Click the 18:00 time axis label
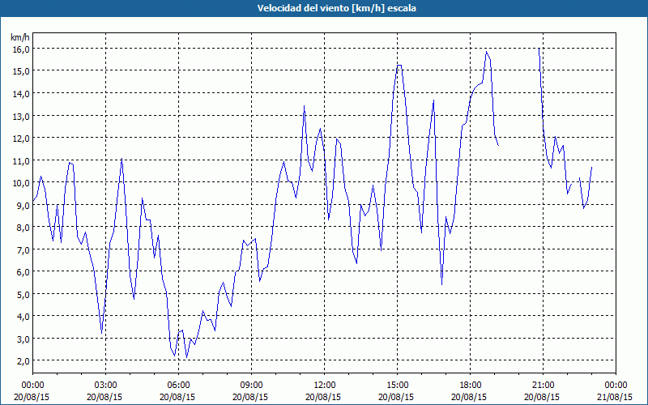The width and height of the screenshot is (648, 405). (471, 386)
